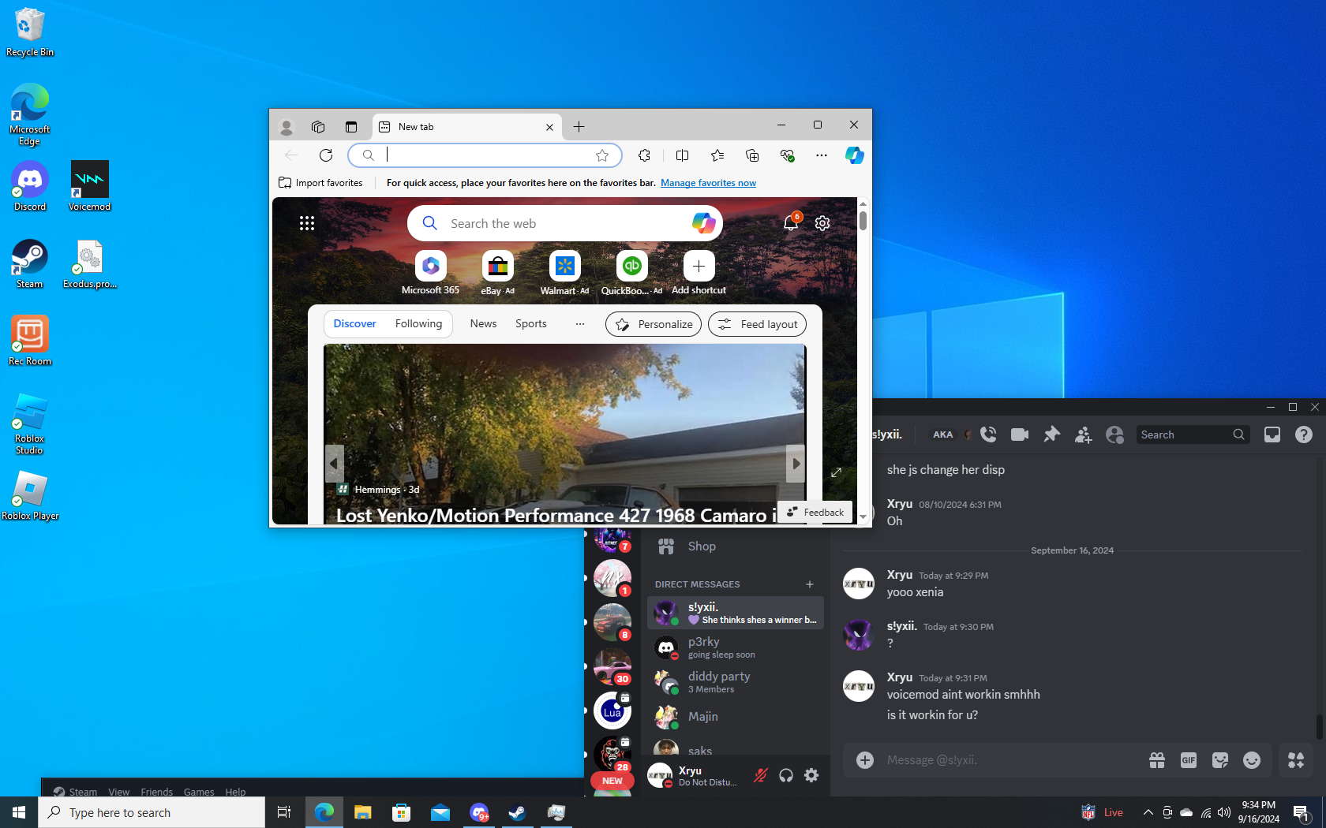Viewport: 1326px width, 828px height.
Task: Click the Windows Start button
Action: [19, 812]
